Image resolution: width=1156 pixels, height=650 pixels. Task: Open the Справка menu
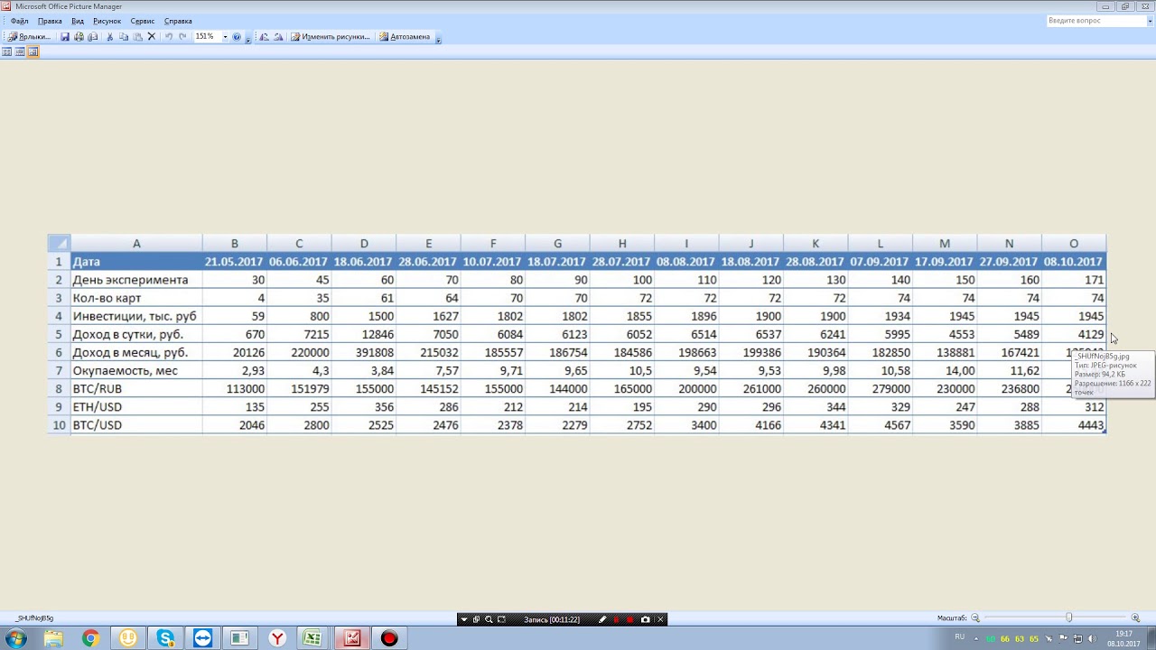click(178, 21)
